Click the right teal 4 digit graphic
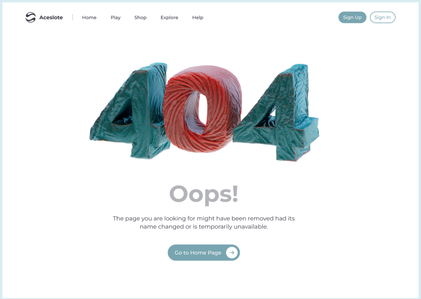The width and height of the screenshot is (421, 299). click(x=277, y=113)
